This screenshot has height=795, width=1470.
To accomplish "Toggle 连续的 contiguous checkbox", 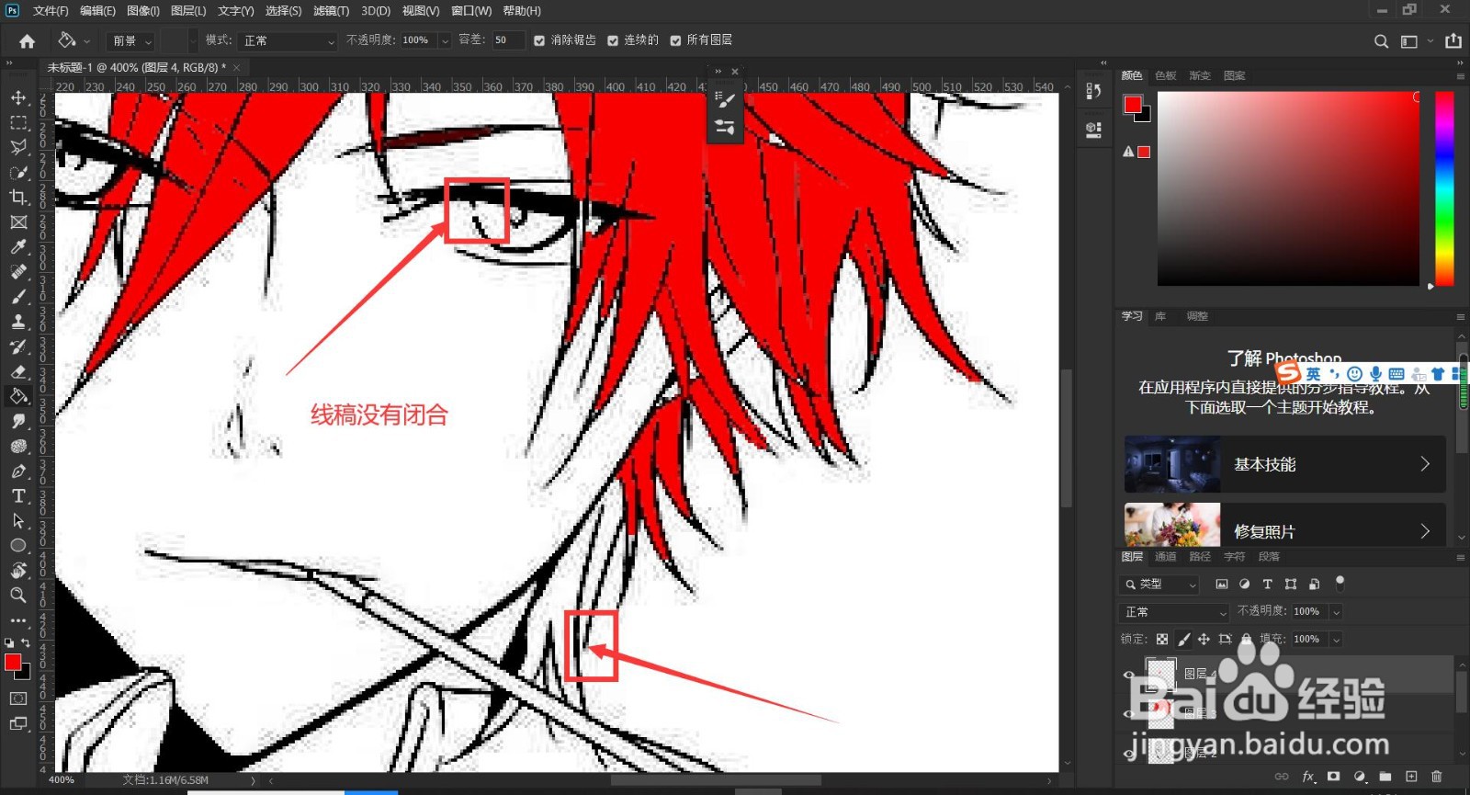I will (613, 40).
